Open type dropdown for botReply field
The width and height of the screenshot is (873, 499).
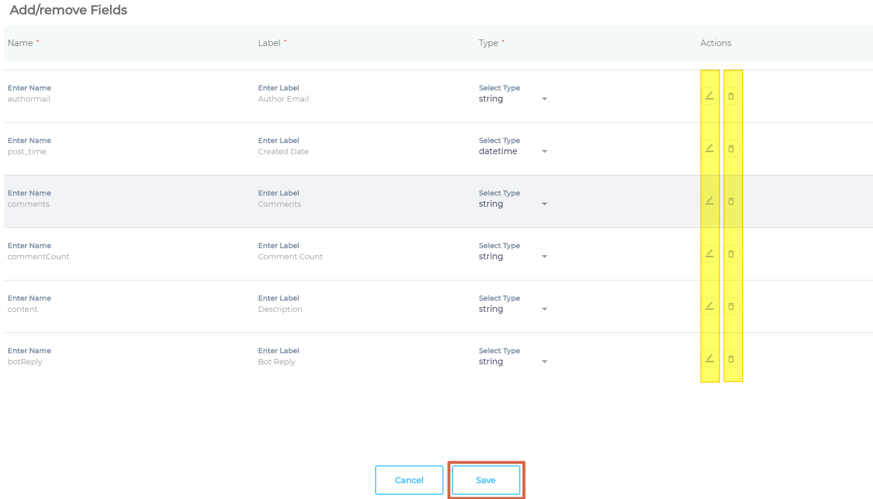click(x=513, y=362)
